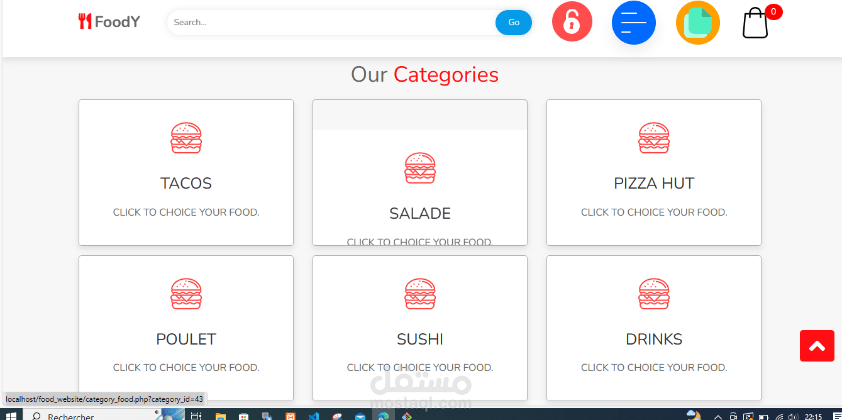Open Microsoft Store from the taskbar

tap(243, 416)
